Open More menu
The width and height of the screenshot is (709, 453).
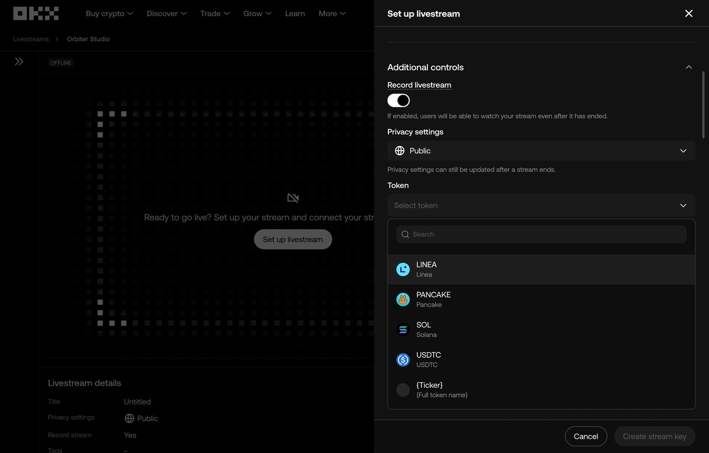(x=332, y=13)
